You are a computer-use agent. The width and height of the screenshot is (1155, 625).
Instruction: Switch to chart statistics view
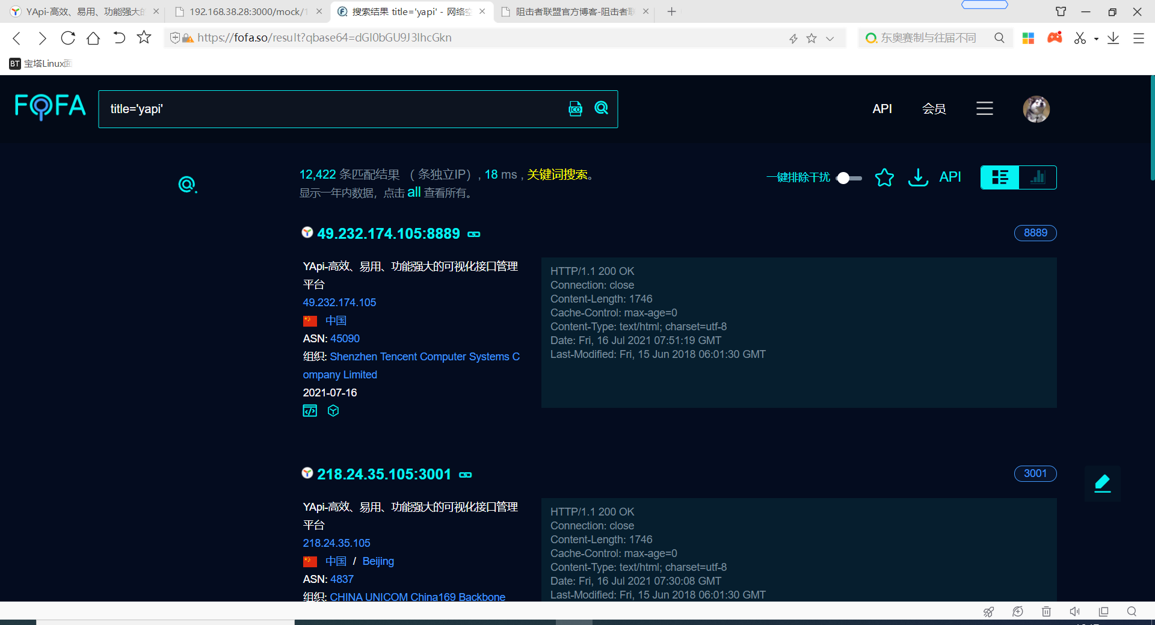pyautogui.click(x=1038, y=177)
